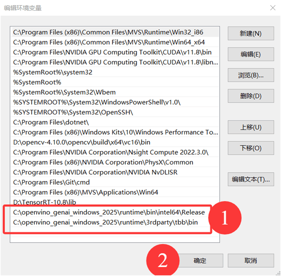Select the CUDA v11.8 libn... path entry

tap(115, 62)
